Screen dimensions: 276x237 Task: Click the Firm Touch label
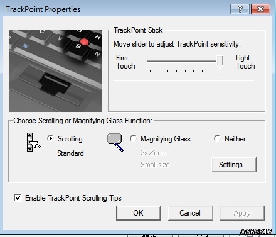point(125,62)
